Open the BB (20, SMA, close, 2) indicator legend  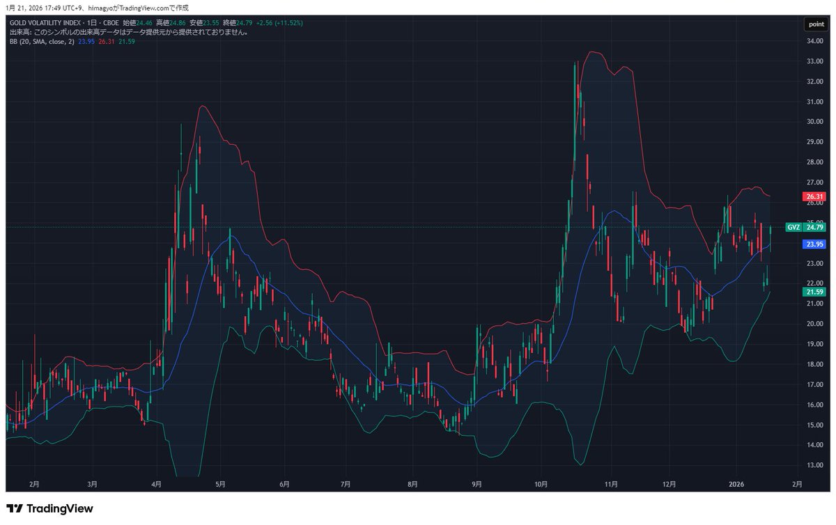click(42, 42)
